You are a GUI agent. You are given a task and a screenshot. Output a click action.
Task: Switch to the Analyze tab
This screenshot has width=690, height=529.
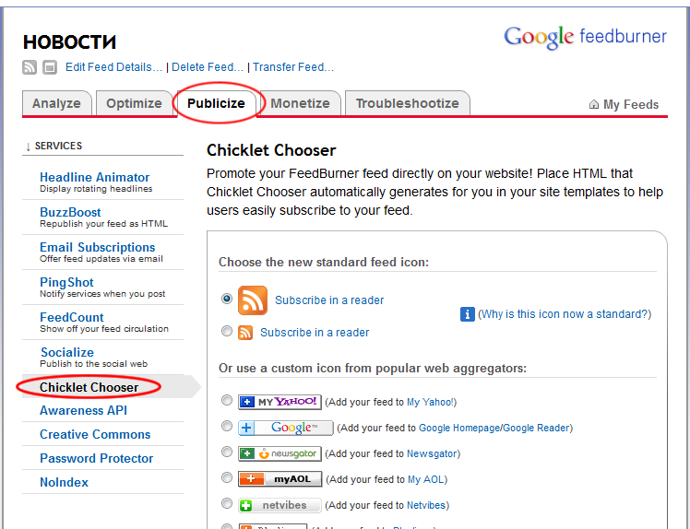coord(56,103)
